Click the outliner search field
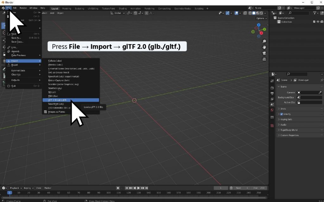 point(298,13)
